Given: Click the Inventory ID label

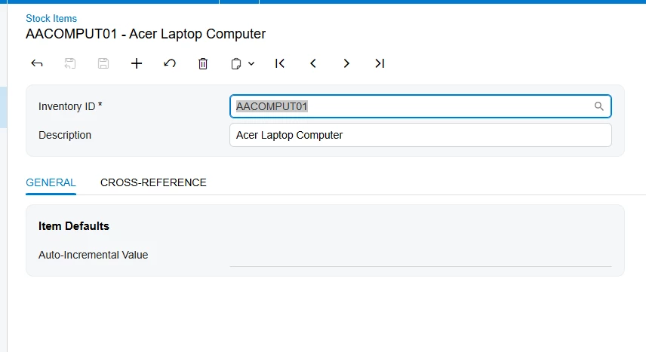Looking at the screenshot, I should [x=70, y=106].
